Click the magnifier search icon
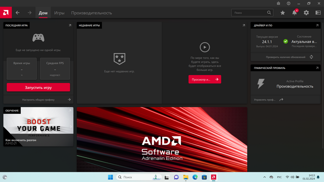324x182 pixels. (269, 13)
